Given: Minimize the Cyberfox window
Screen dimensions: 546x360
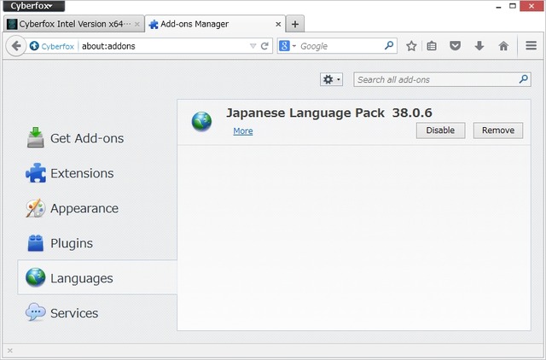Looking at the screenshot, I should click(498, 6).
